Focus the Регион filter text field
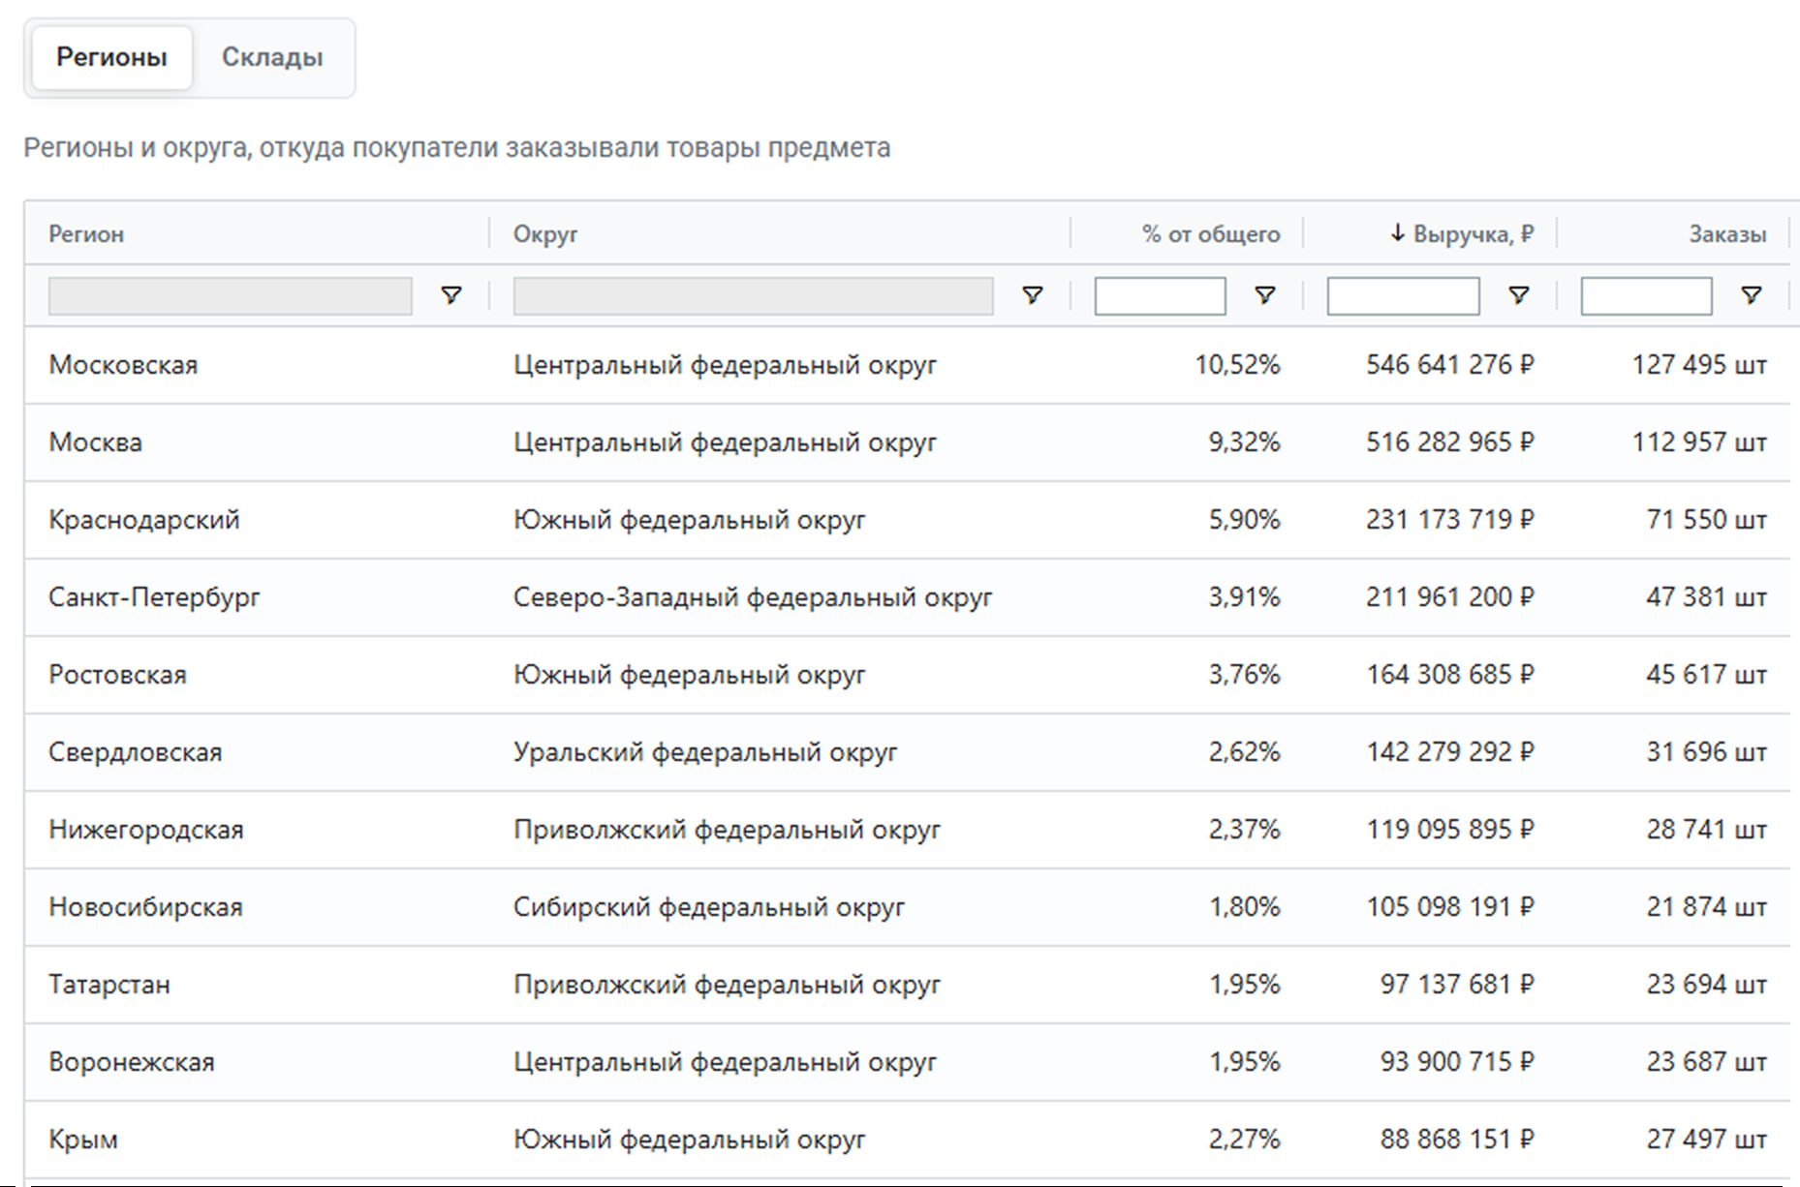This screenshot has width=1800, height=1187. click(230, 295)
